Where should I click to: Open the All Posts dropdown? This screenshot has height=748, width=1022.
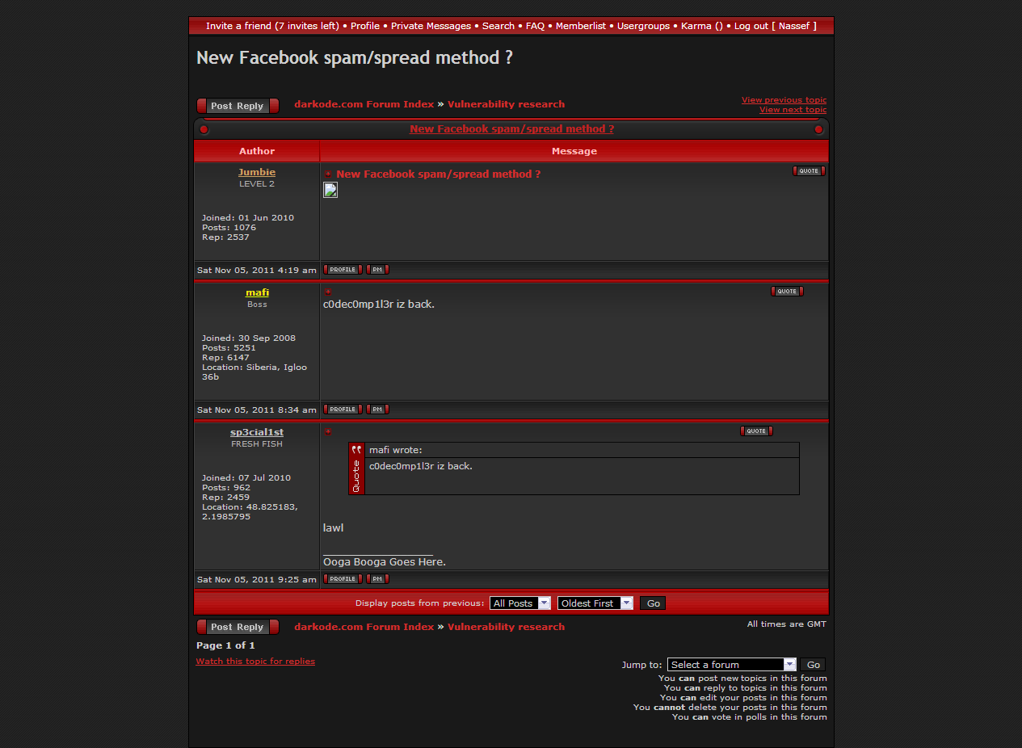point(520,603)
